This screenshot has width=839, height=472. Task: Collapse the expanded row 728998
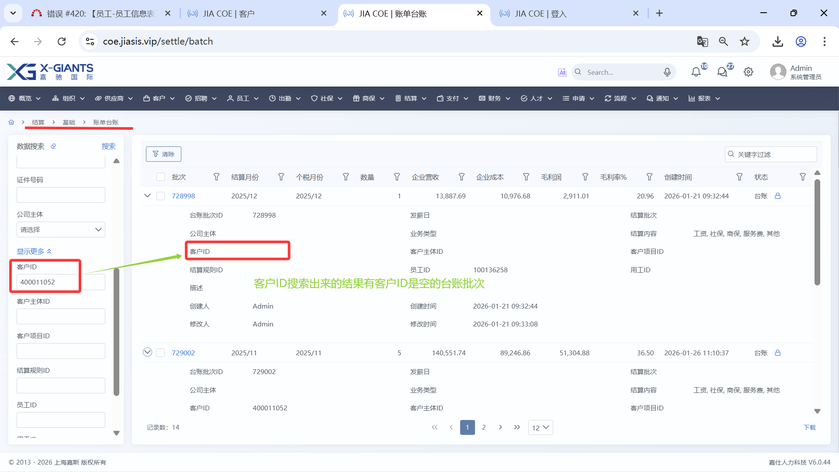[x=147, y=196]
